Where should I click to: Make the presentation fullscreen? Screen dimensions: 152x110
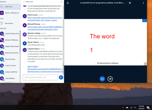[145, 64]
